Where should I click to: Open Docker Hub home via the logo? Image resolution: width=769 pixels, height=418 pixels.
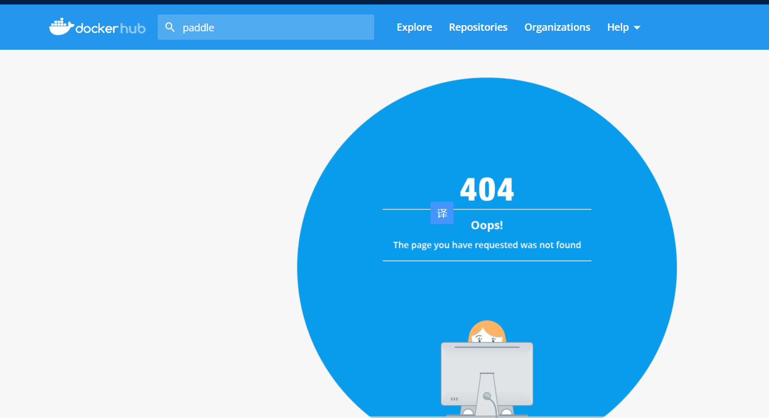[x=97, y=27]
